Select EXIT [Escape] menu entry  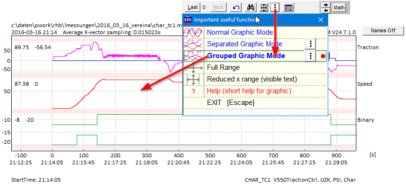click(x=230, y=103)
